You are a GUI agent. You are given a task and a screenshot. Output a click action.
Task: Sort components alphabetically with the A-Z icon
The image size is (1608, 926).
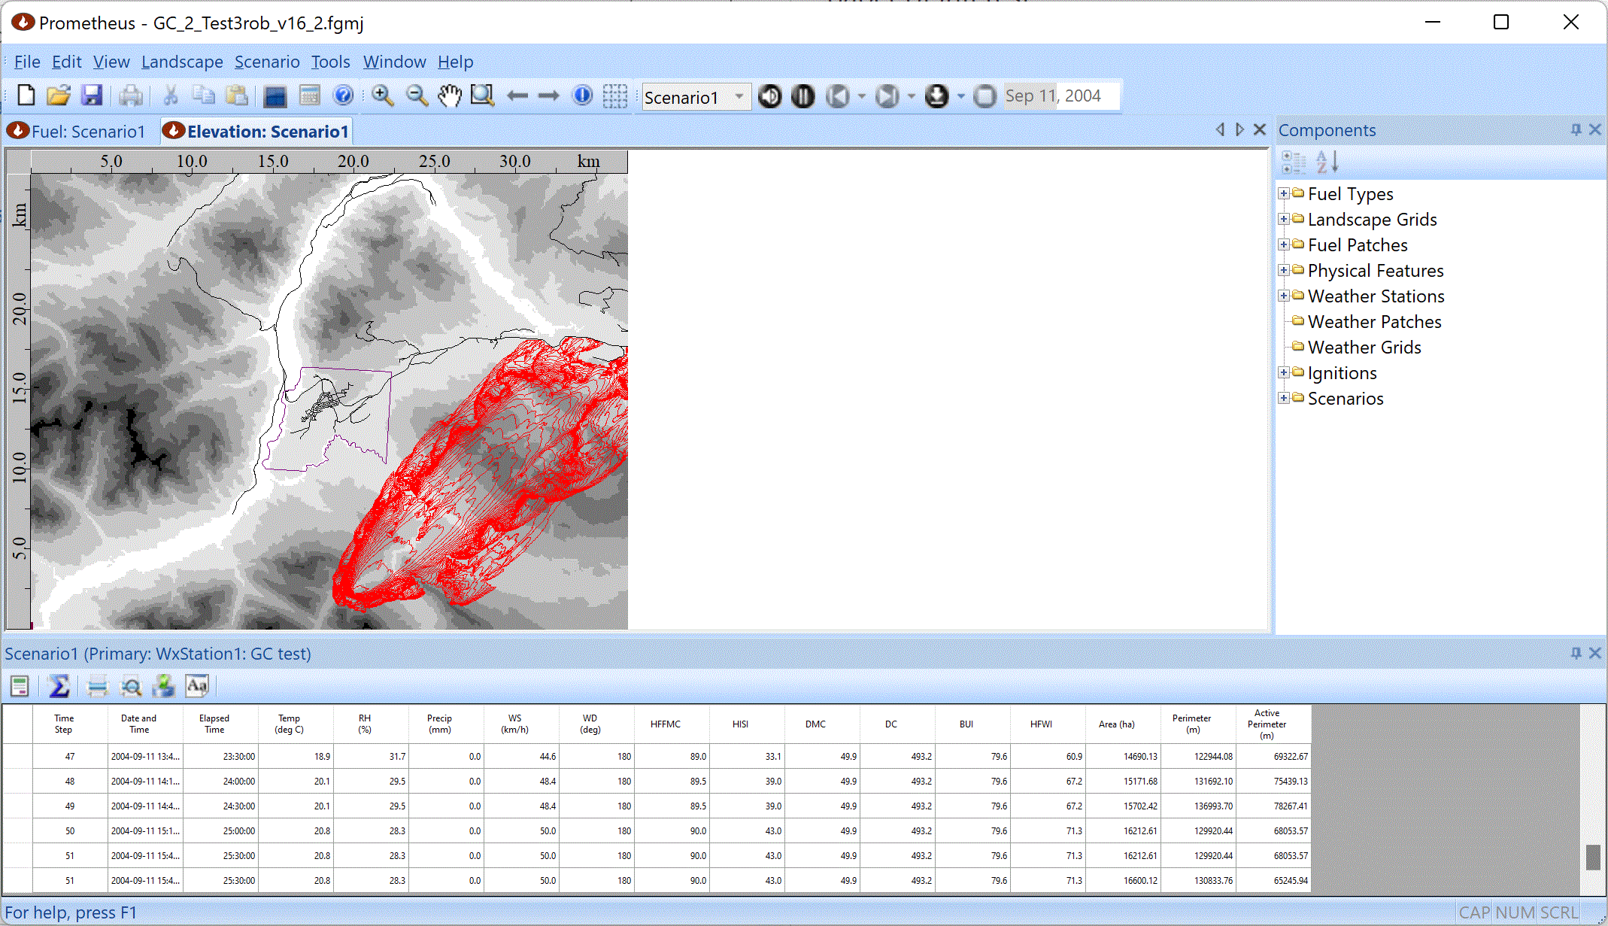1327,162
